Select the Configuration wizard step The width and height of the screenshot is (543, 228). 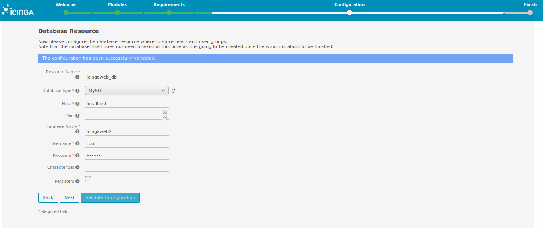(x=349, y=4)
